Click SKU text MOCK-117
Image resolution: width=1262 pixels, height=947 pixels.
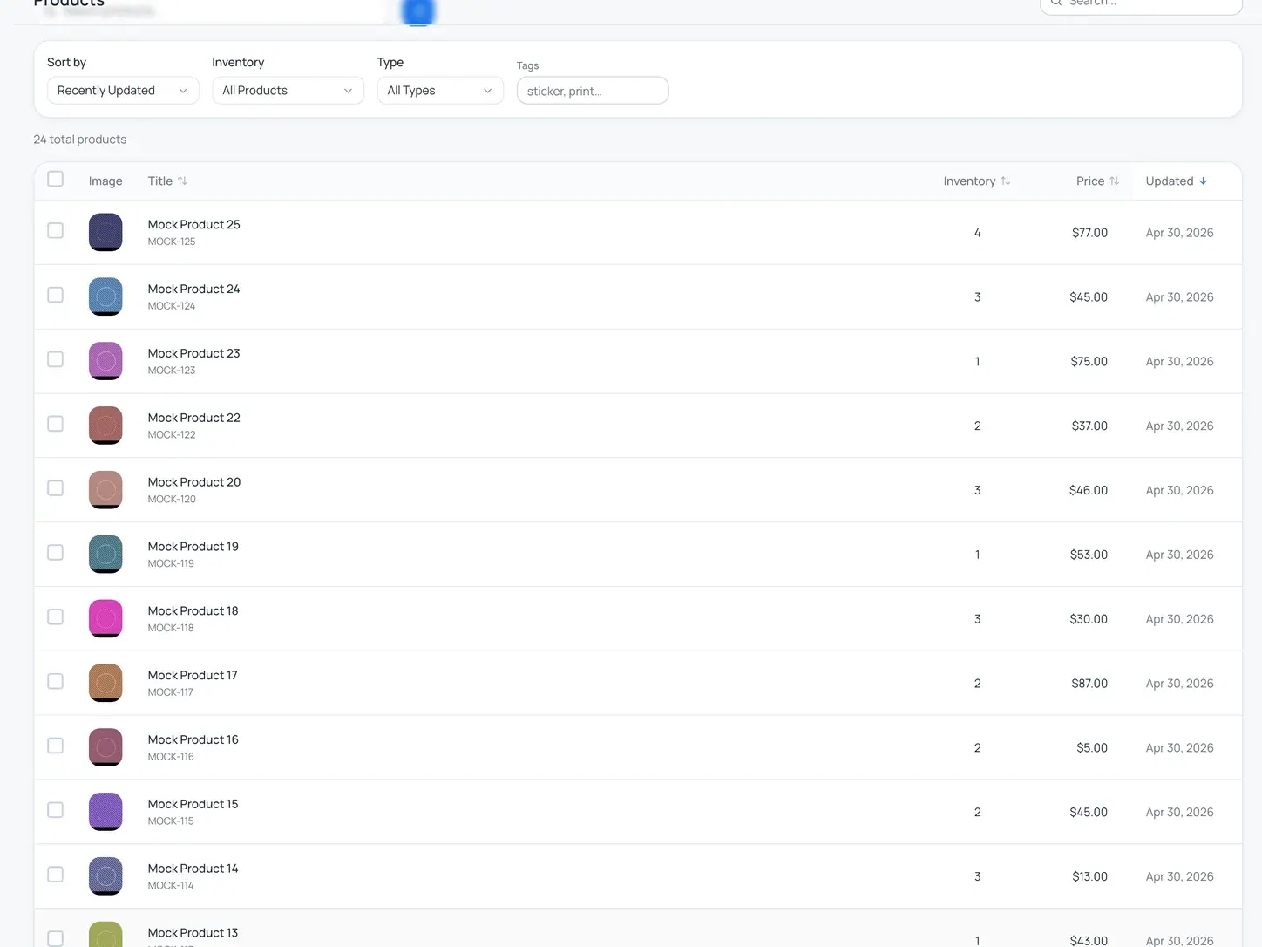[170, 692]
